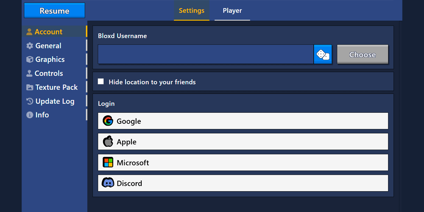
Task: Click the Google logo icon
Action: (108, 121)
